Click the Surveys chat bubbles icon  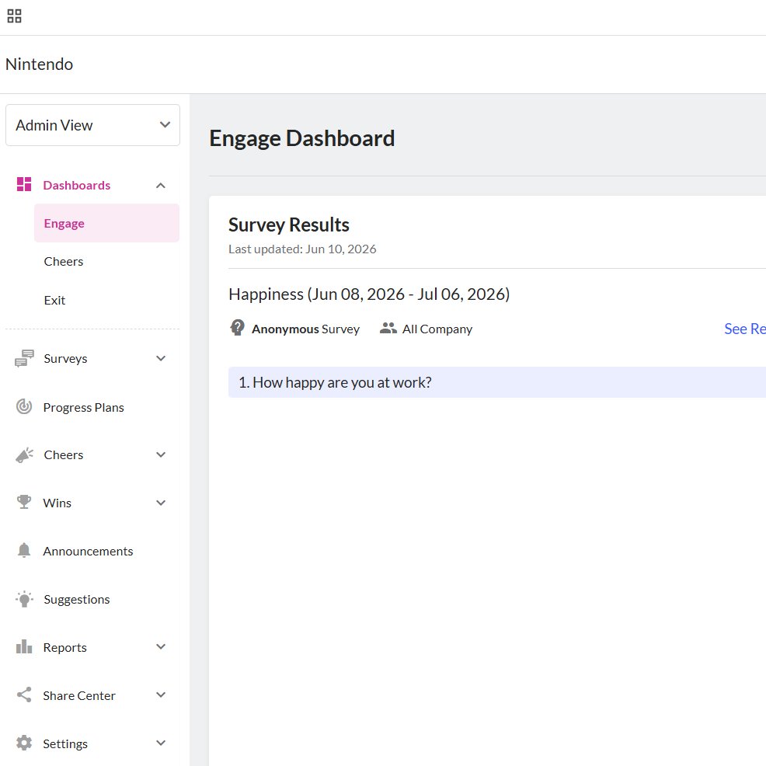24,358
